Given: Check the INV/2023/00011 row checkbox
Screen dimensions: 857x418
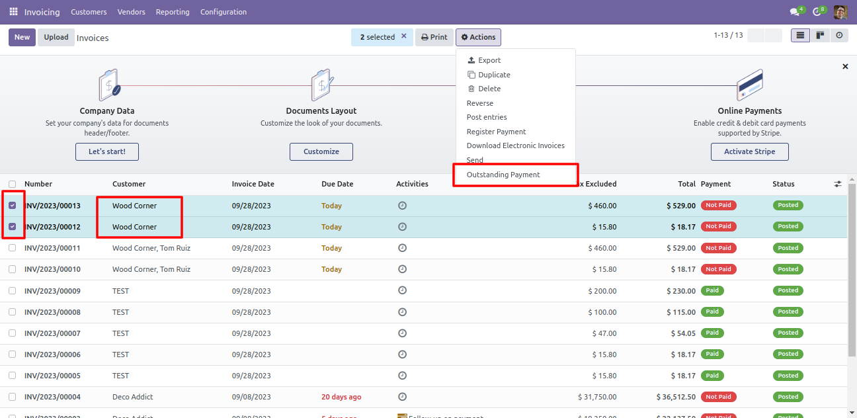Looking at the screenshot, I should tap(12, 248).
